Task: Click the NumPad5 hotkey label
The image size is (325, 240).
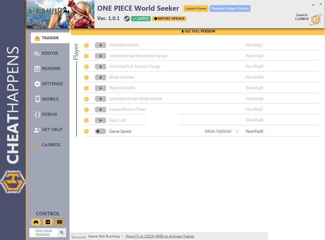Action: (254, 88)
